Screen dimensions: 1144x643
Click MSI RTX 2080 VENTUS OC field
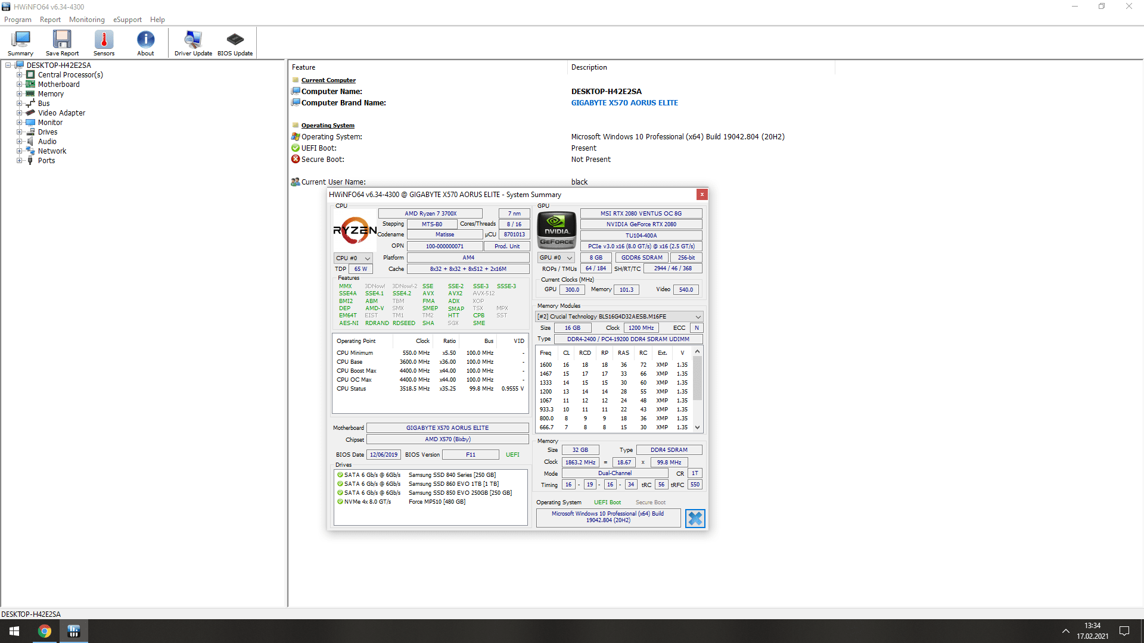(641, 214)
